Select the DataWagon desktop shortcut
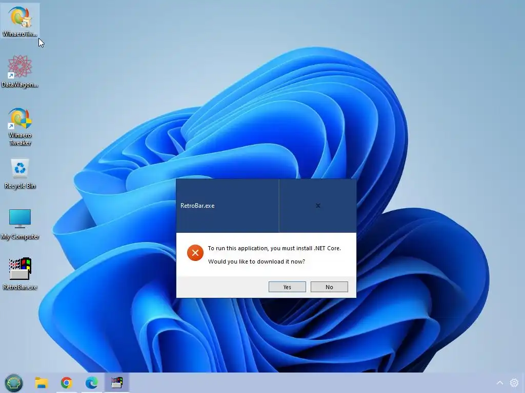This screenshot has height=393, width=525. coord(20,72)
